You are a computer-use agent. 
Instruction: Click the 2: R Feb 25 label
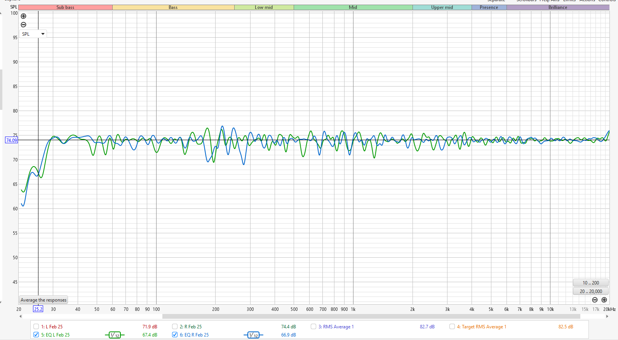[191, 327]
